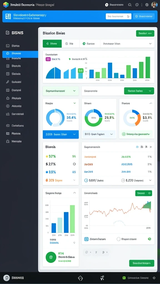
Task: Expand the blue footer on the first donut card
Action: [x=61, y=135]
